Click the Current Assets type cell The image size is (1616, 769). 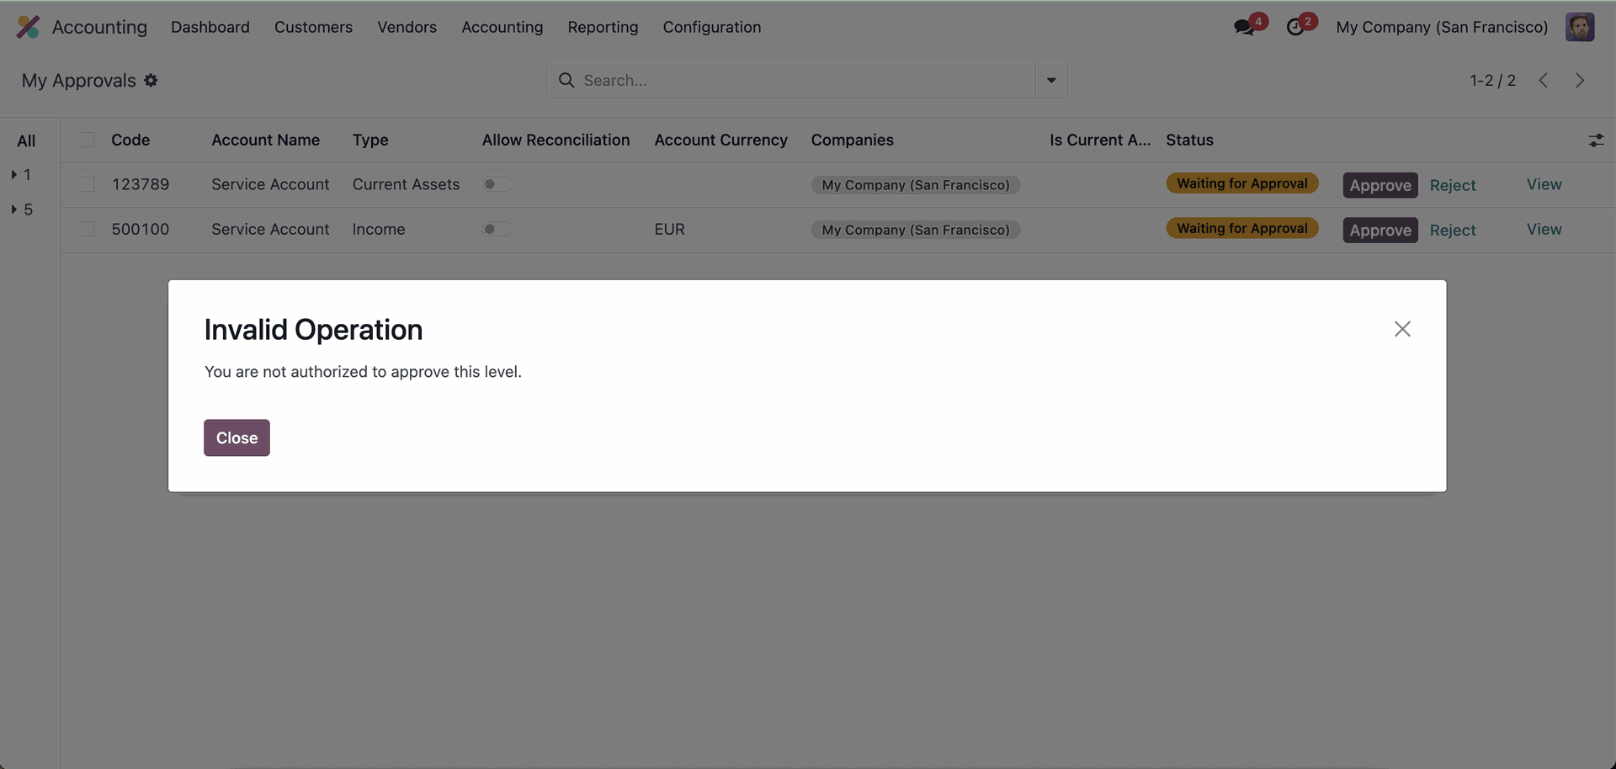(x=407, y=184)
